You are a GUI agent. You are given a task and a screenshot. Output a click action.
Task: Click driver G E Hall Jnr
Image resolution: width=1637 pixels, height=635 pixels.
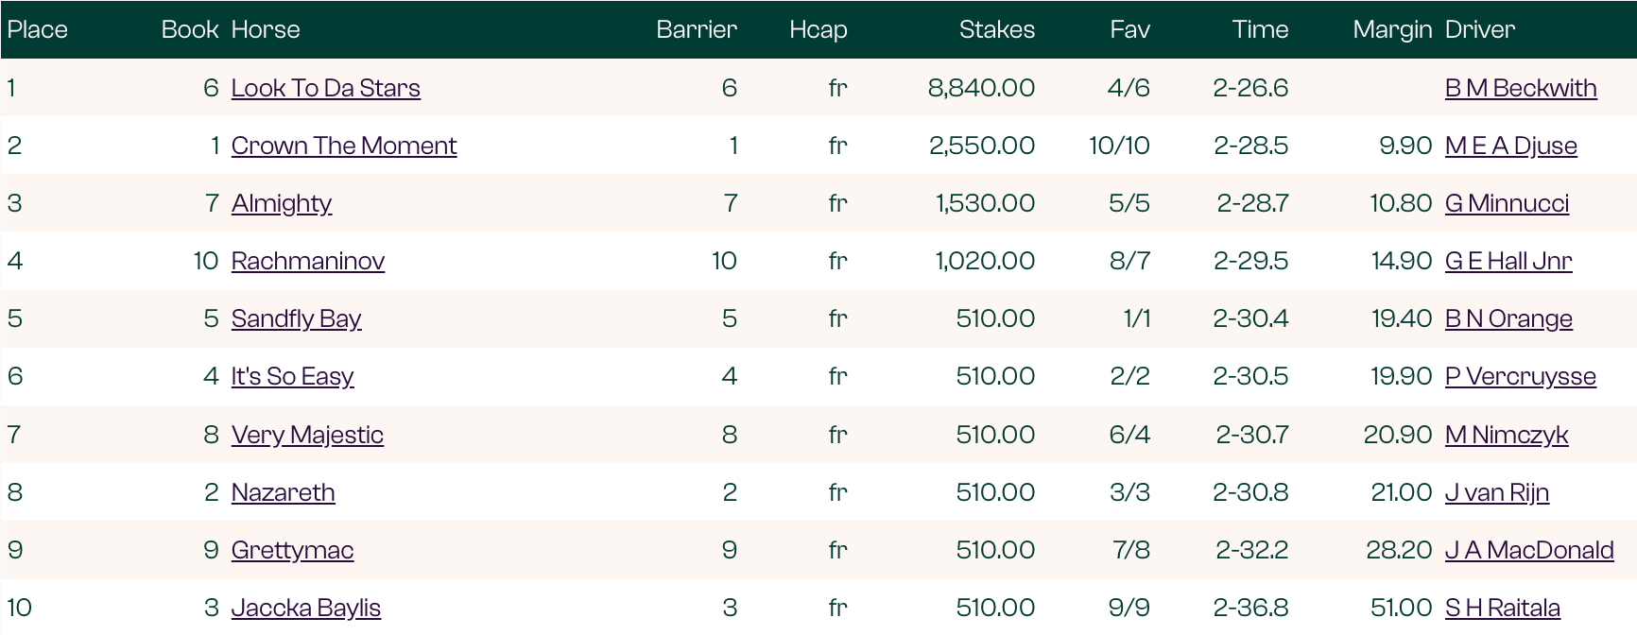click(1508, 261)
